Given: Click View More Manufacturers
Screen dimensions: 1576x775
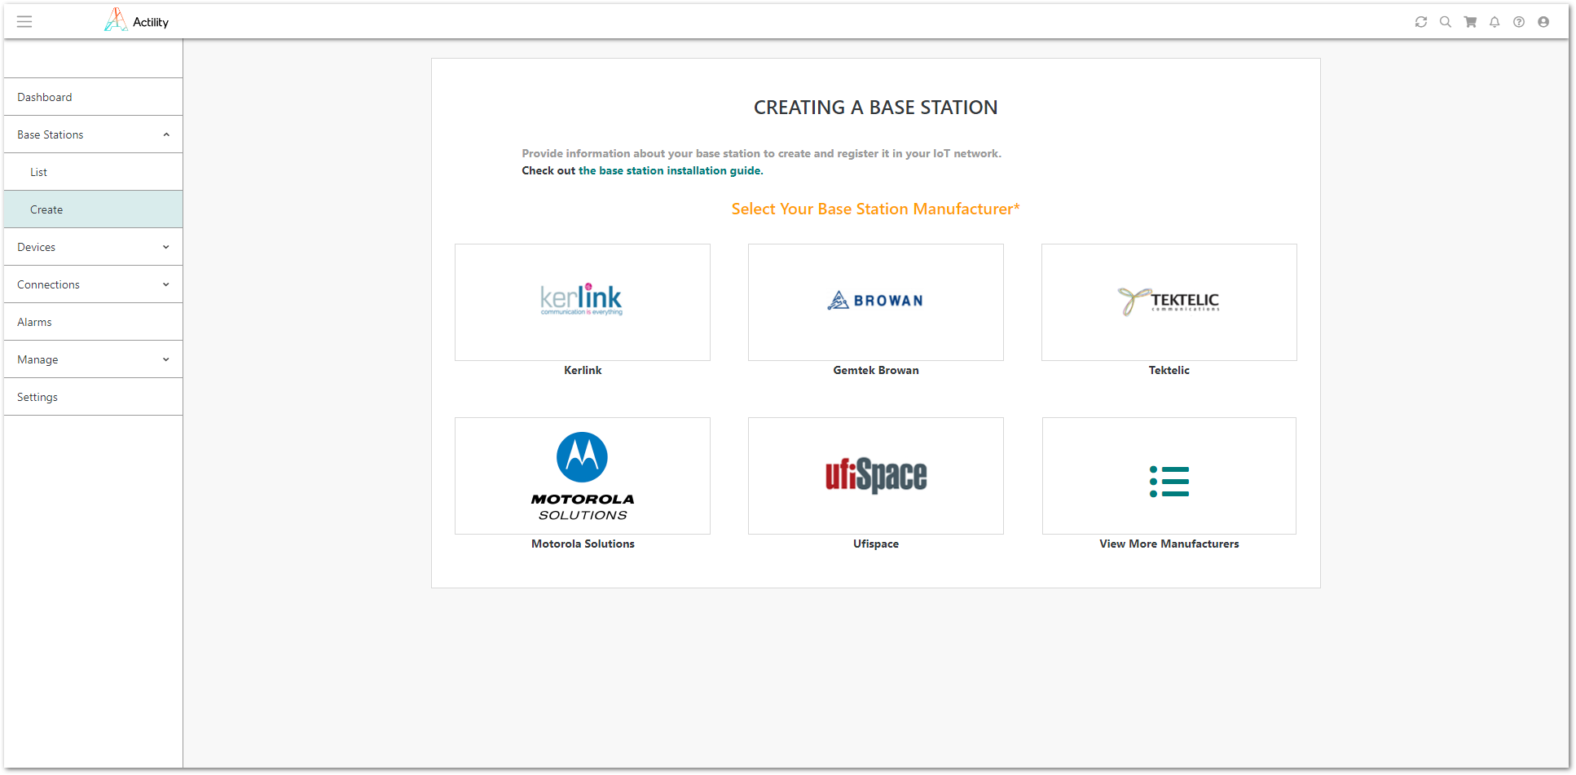Looking at the screenshot, I should click(1169, 476).
